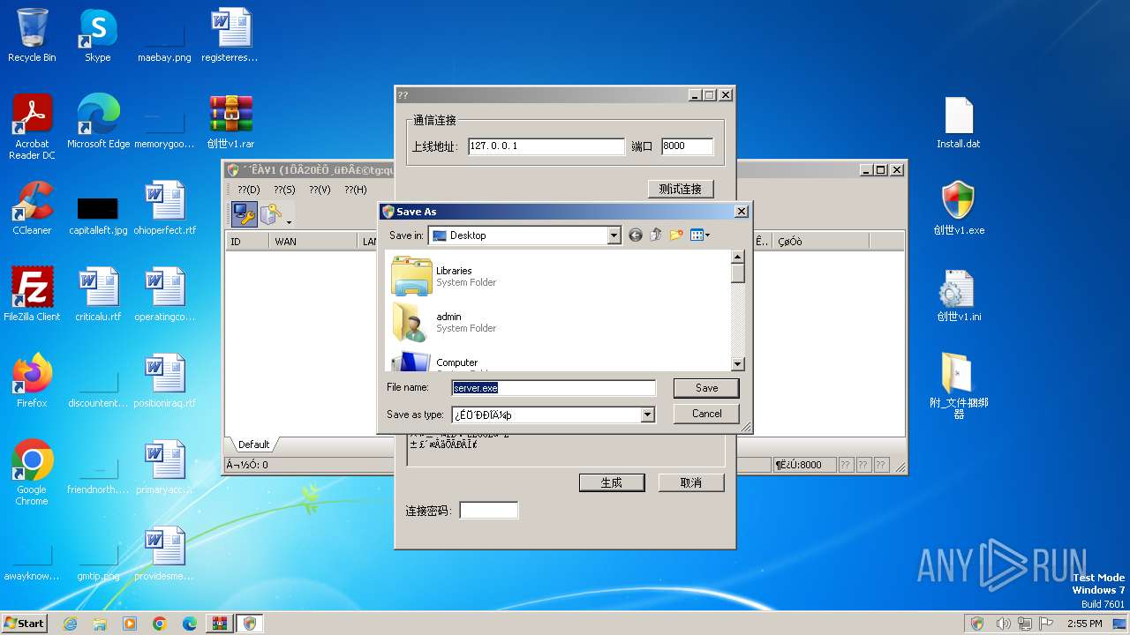Open Windows Explorer from taskbar

click(x=100, y=624)
